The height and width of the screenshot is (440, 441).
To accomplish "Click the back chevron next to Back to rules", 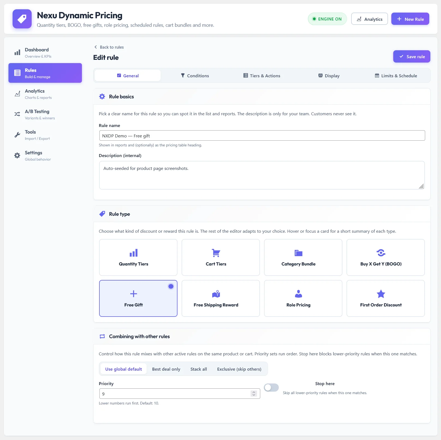I will click(96, 47).
